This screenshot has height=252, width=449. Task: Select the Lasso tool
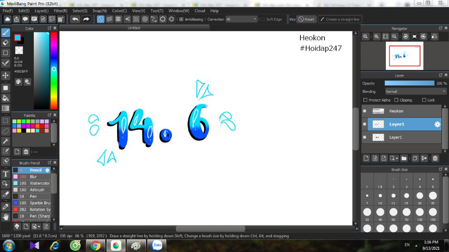(6, 131)
